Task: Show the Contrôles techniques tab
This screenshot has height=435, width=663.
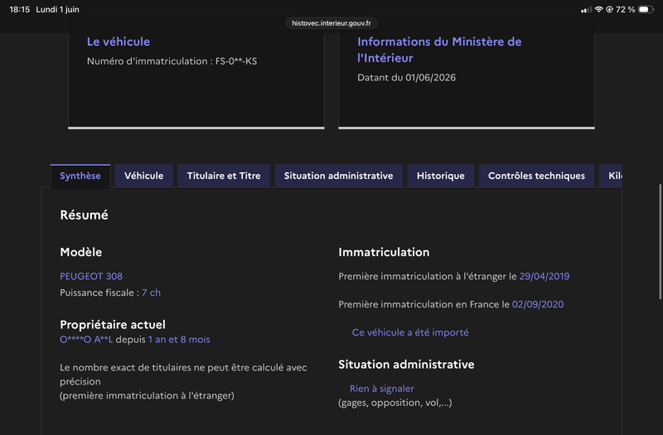Action: point(536,176)
